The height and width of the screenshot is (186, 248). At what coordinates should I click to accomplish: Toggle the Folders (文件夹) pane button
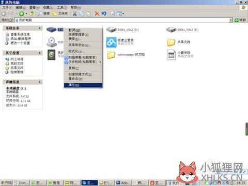click(60, 13)
